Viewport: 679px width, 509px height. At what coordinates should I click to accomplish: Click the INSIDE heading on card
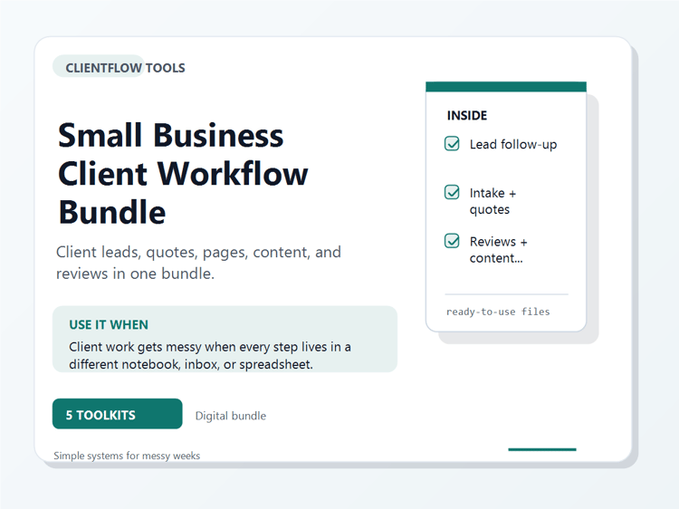[x=467, y=116]
